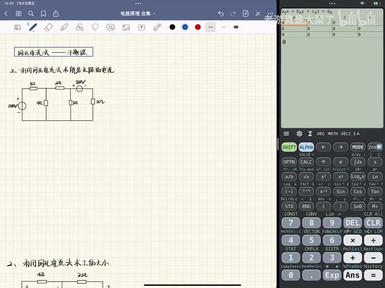Select the thin stroke thickness
The height and width of the screenshot is (288, 385).
223,27
